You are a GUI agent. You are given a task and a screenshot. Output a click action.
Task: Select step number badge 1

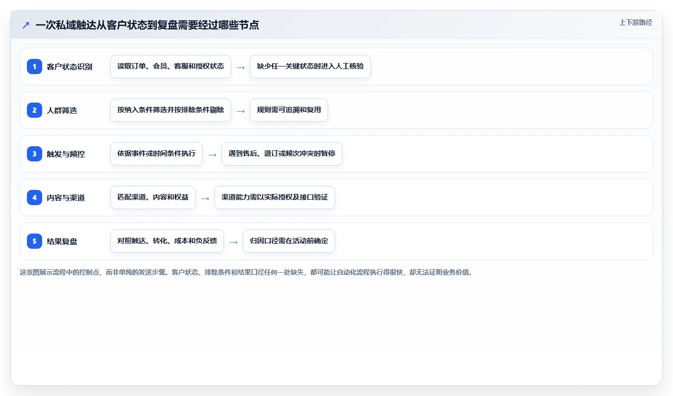[35, 66]
